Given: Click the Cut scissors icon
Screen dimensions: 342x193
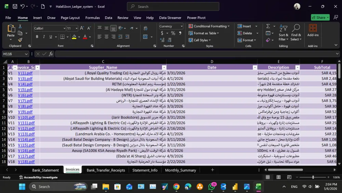Looking at the screenshot, I should [x=20, y=26].
